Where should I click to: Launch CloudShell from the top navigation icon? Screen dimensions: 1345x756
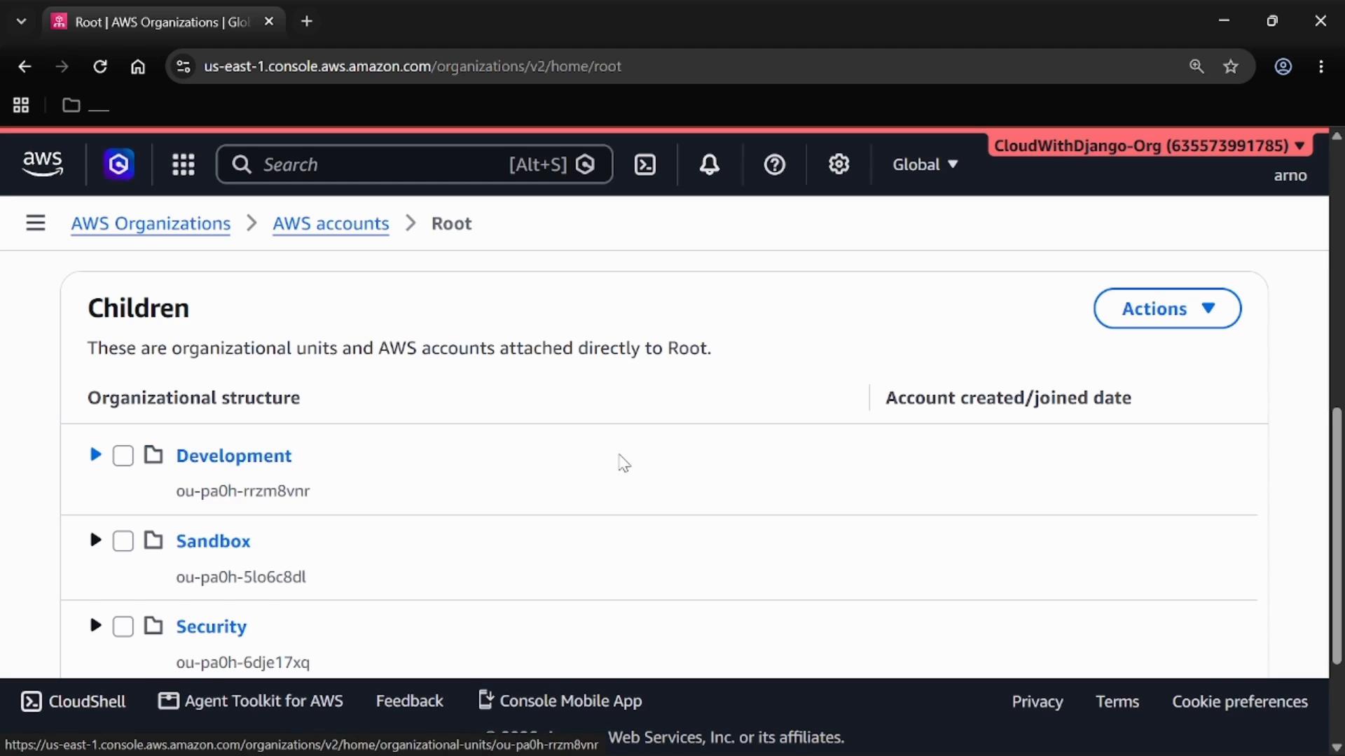click(x=645, y=164)
